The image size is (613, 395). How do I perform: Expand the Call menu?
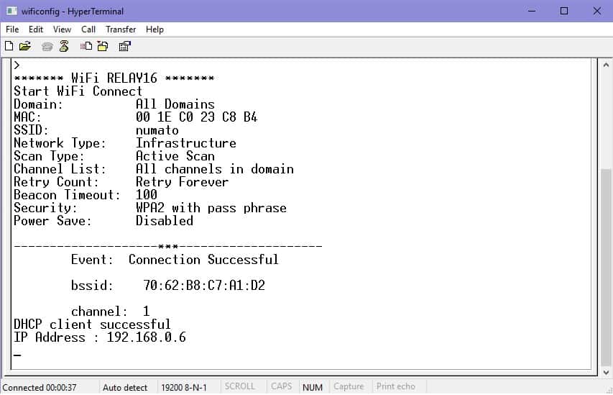(x=88, y=29)
